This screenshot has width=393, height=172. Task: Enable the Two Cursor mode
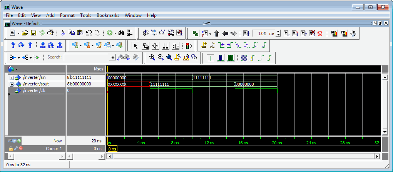coord(166,46)
